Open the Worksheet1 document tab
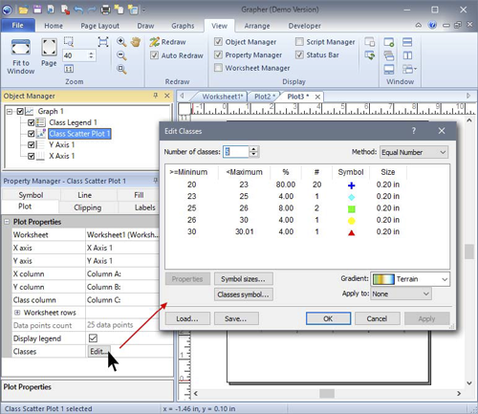Viewport: 478px width, 414px height. 222,97
